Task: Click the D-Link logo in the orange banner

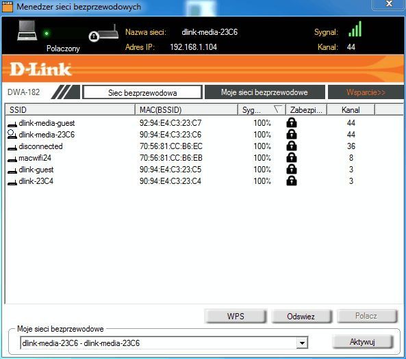Action: tap(40, 69)
